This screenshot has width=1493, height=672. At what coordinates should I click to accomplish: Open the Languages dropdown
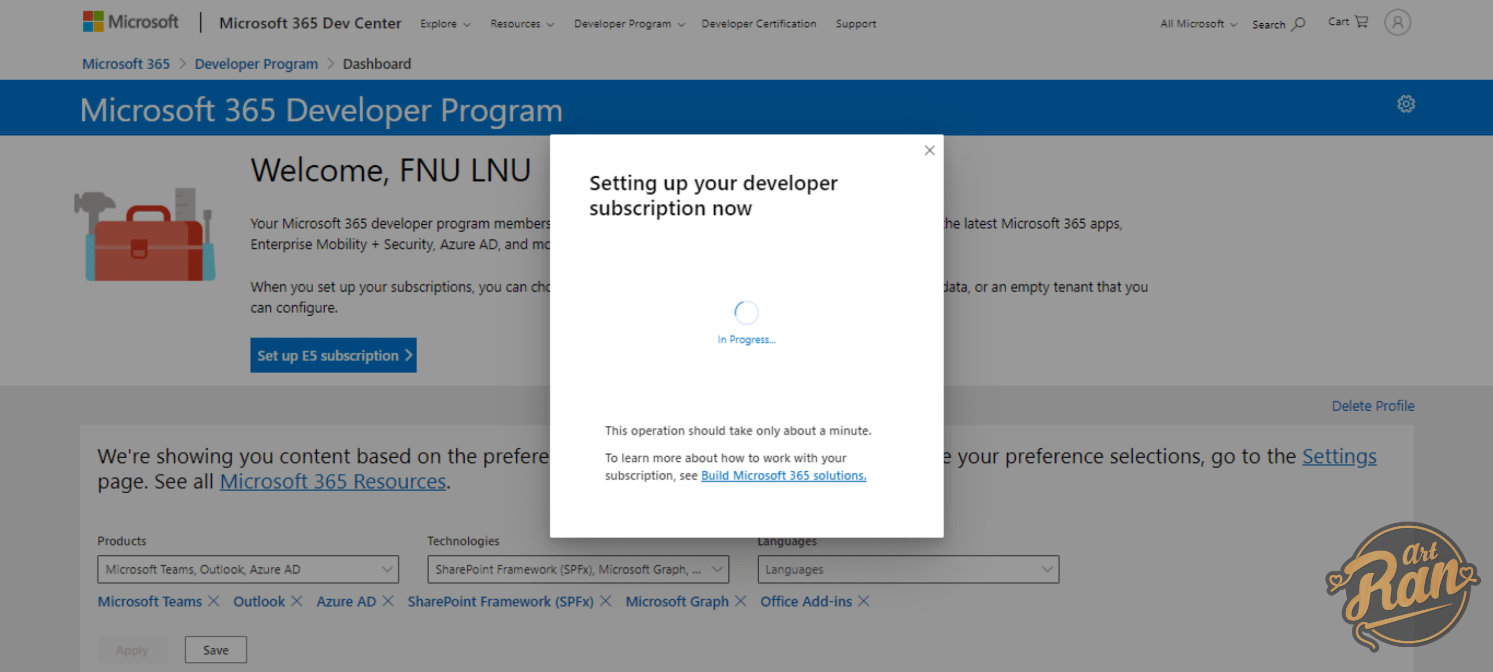click(x=908, y=569)
